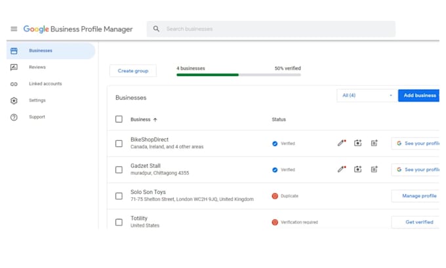Click the '4 businesses' count text
Viewport: 446px width, 268px height.
[x=191, y=69]
